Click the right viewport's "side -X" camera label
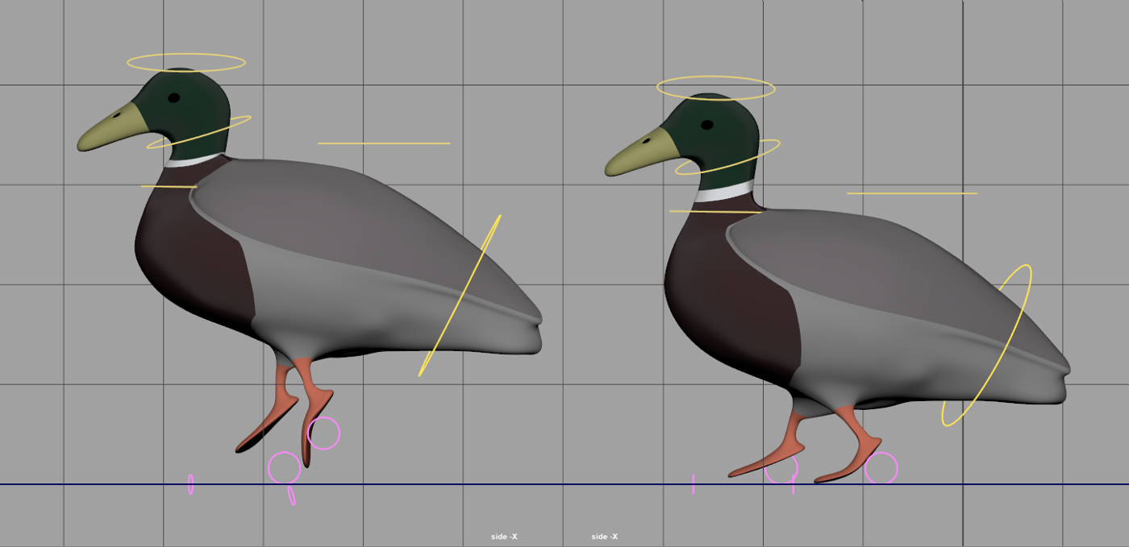This screenshot has width=1129, height=547. point(604,537)
